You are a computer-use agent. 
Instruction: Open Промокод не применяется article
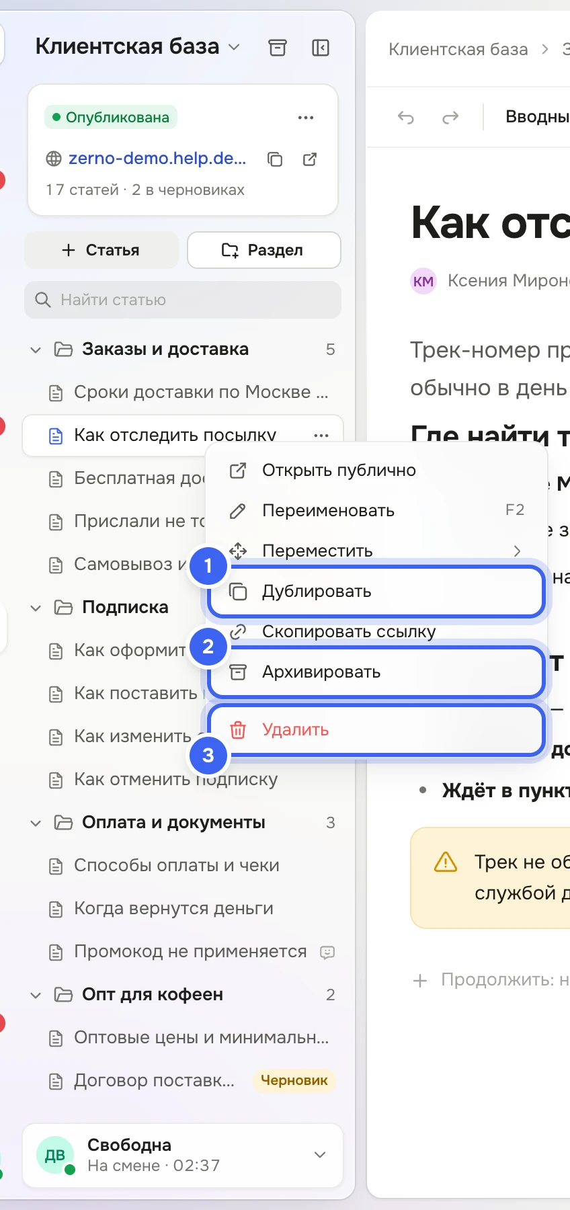click(183, 952)
